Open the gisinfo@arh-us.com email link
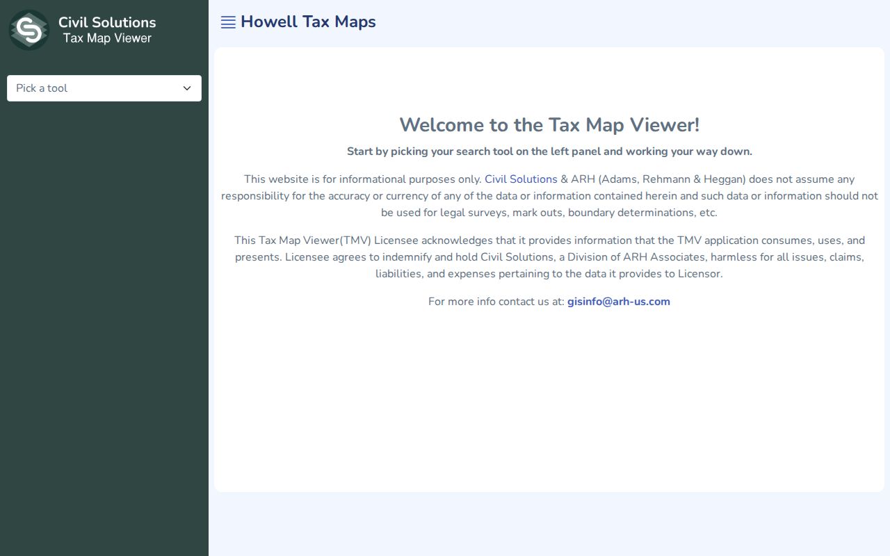 click(619, 302)
